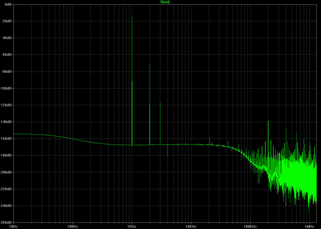Click the 10Hz frequency label
The width and height of the screenshot is (321, 229).
tap(13, 226)
